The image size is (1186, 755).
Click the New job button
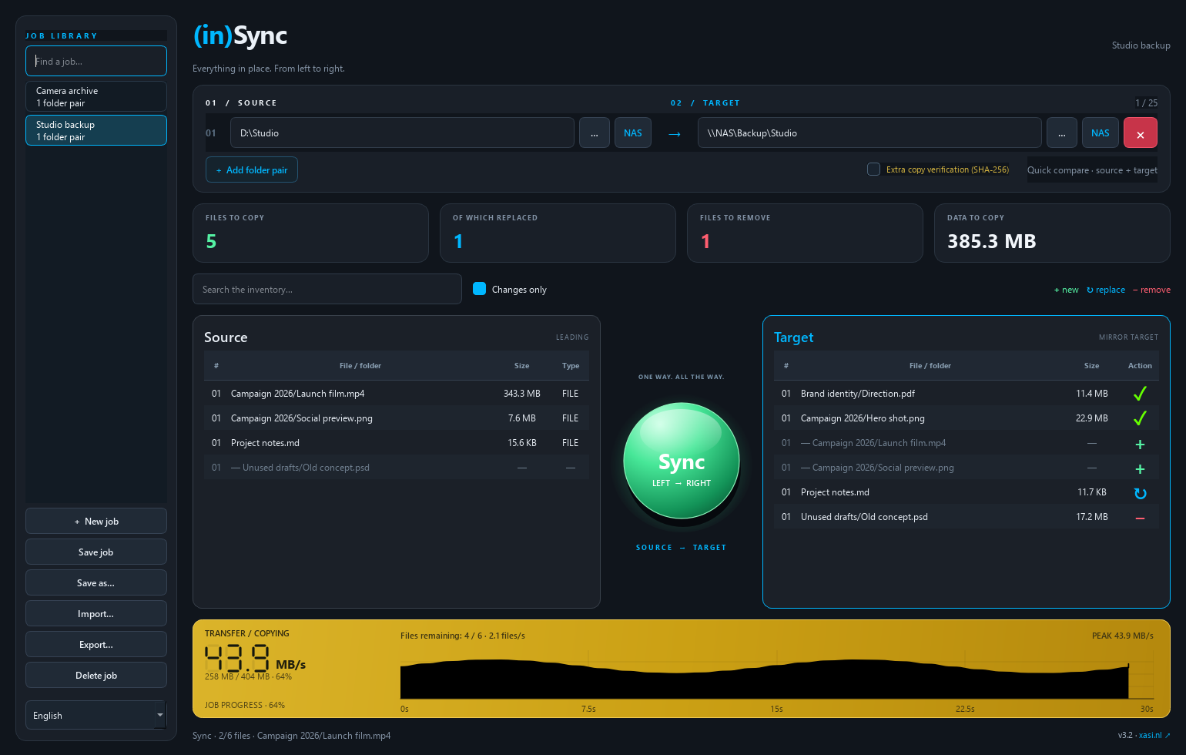click(x=96, y=521)
